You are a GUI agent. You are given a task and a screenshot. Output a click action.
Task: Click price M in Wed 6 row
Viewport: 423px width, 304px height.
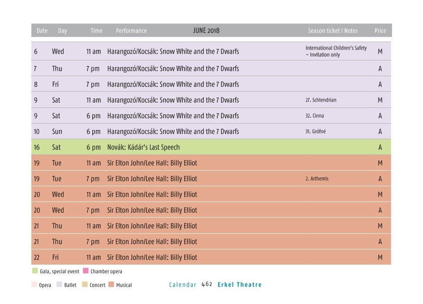[380, 51]
